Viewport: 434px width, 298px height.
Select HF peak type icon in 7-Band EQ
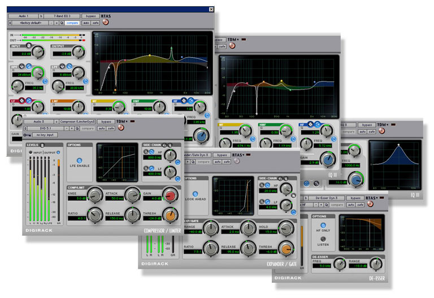pos(184,100)
